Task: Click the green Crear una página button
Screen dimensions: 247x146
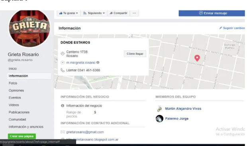Action: [22, 136]
